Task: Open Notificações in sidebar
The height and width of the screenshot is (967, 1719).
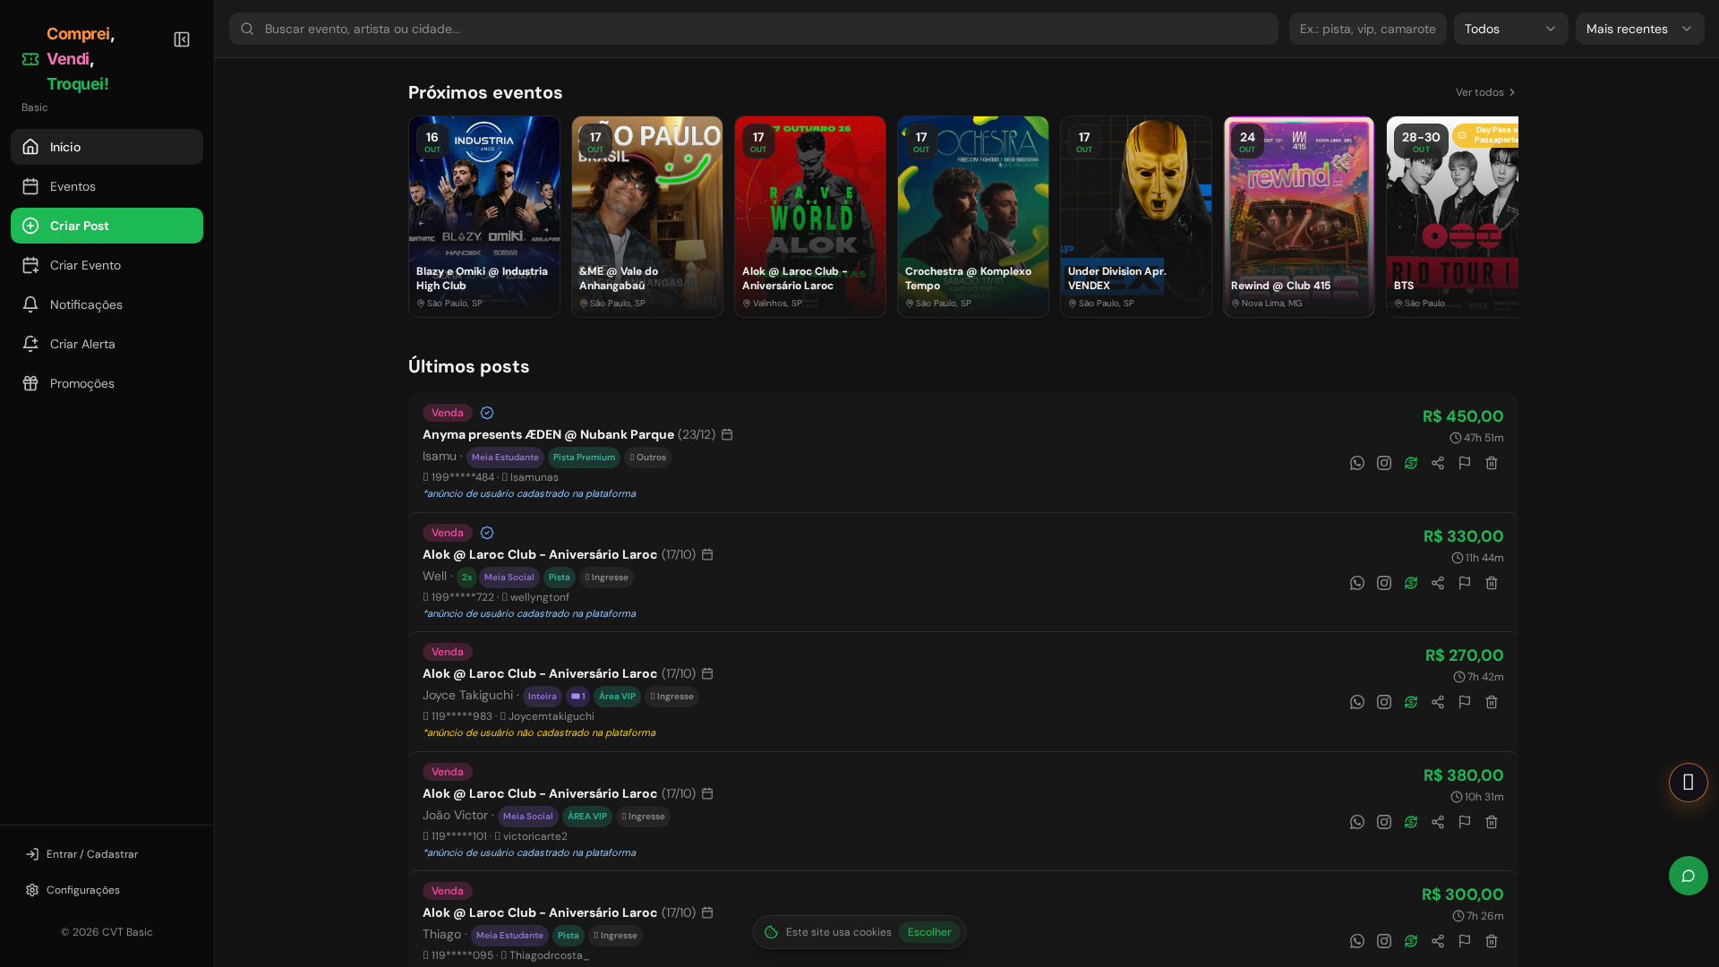Action: point(107,304)
